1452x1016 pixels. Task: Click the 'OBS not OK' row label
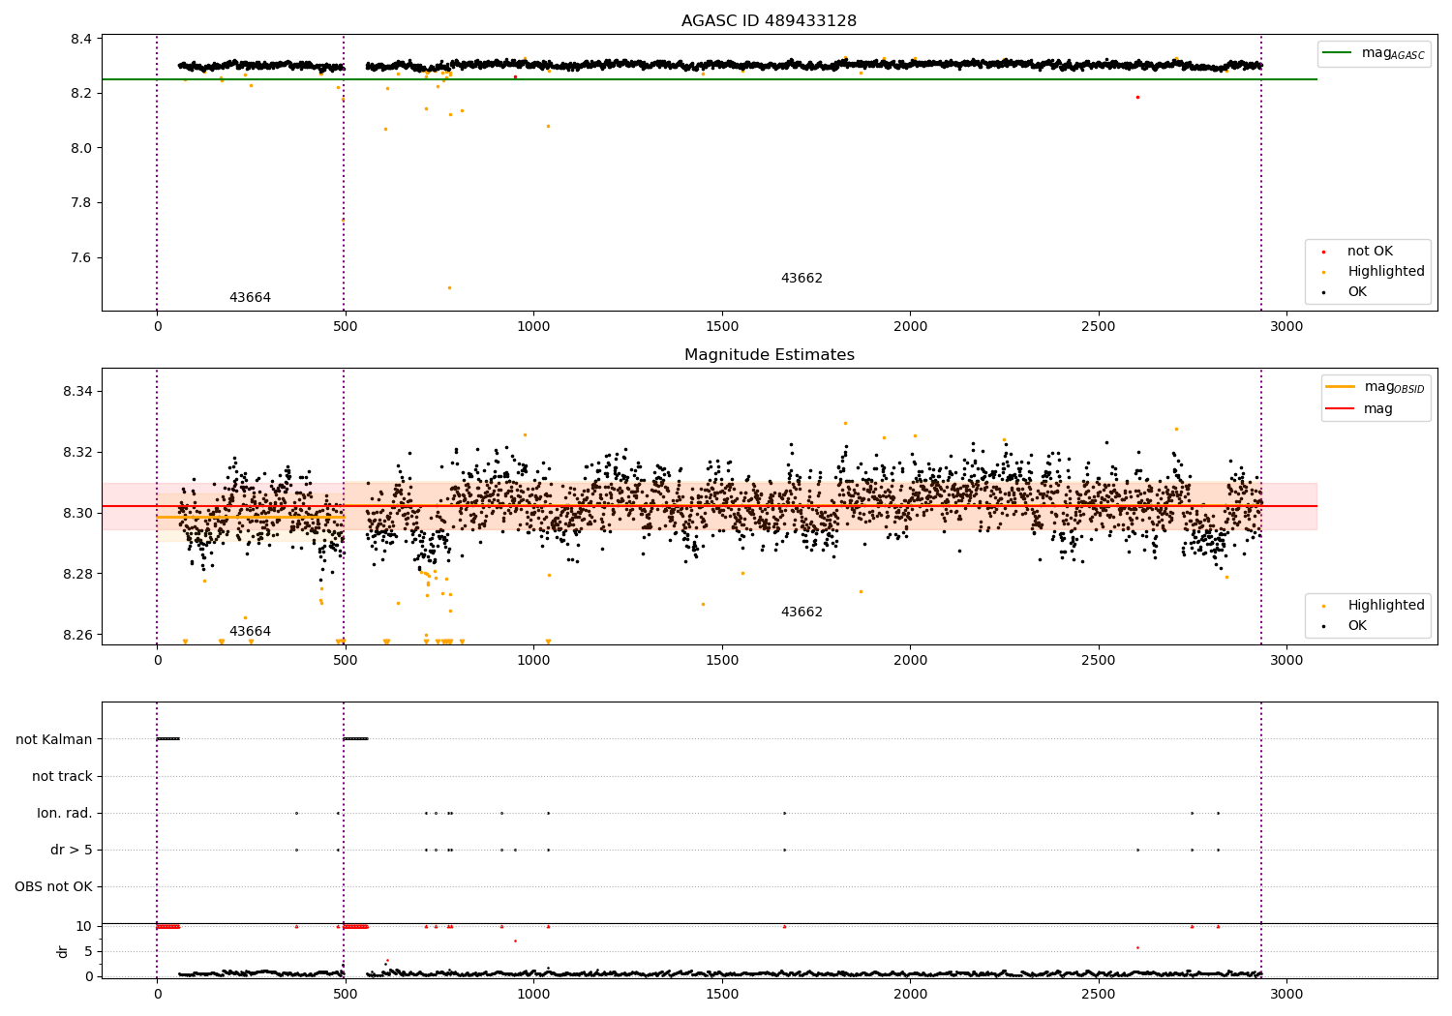[x=54, y=886]
